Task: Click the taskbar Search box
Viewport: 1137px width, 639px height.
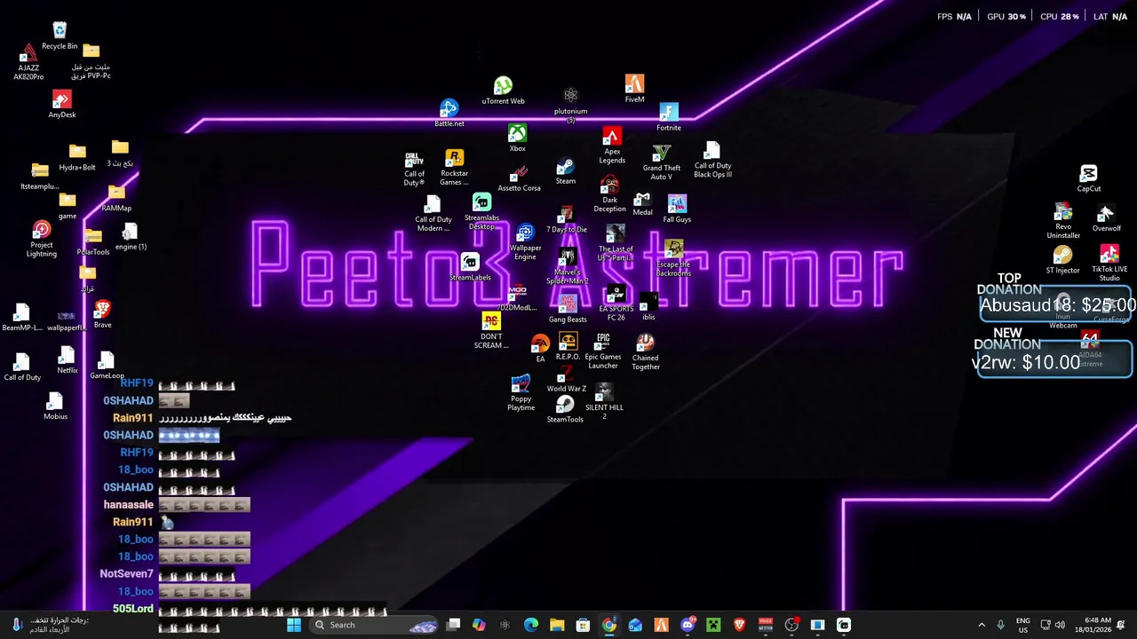Action: pyautogui.click(x=372, y=625)
